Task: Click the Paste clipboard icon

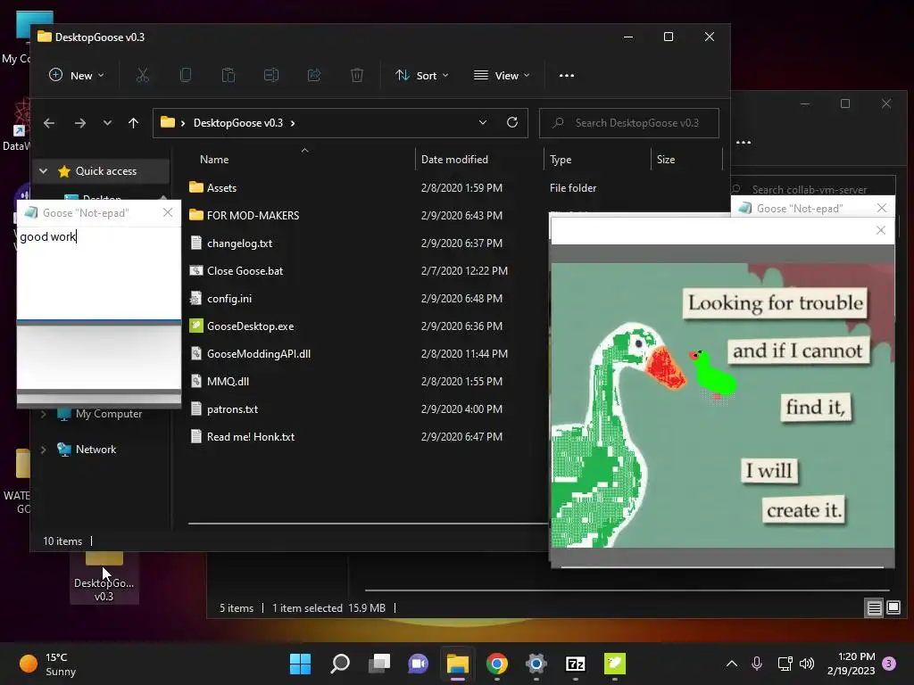Action: pyautogui.click(x=228, y=75)
